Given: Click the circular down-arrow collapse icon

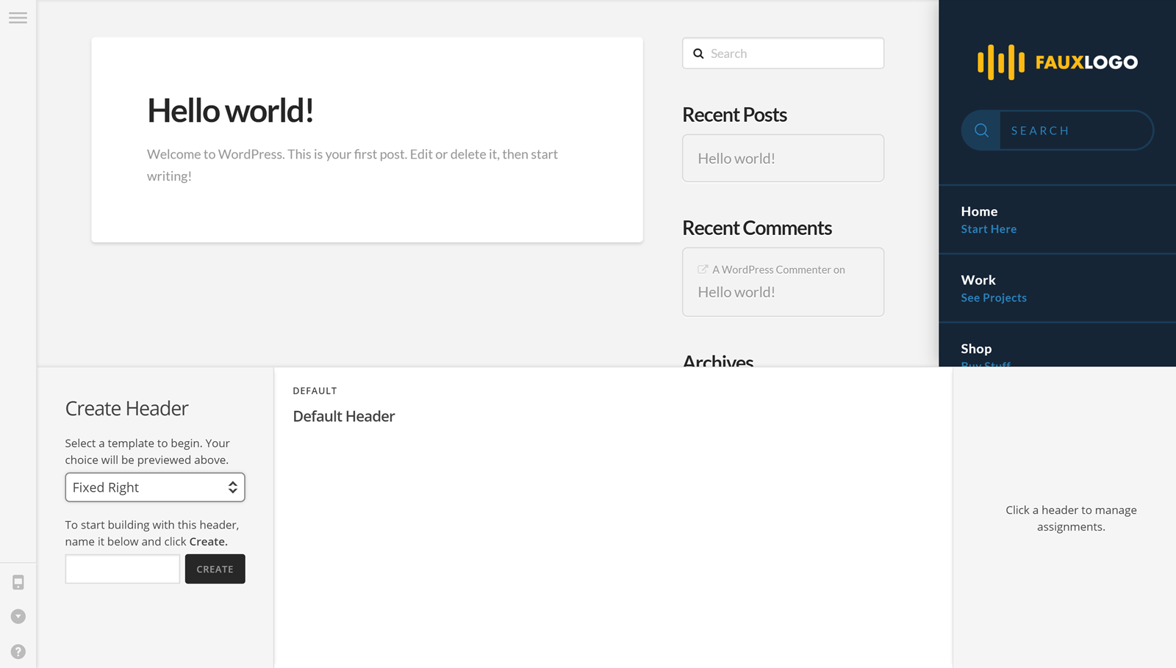Looking at the screenshot, I should click(x=18, y=617).
